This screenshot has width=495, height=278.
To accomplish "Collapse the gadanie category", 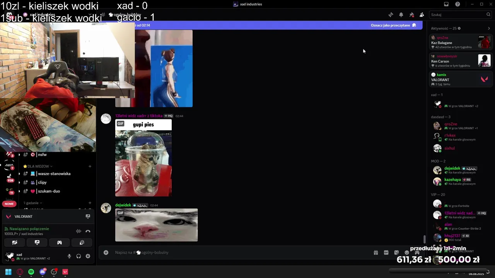I will [x=33, y=203].
